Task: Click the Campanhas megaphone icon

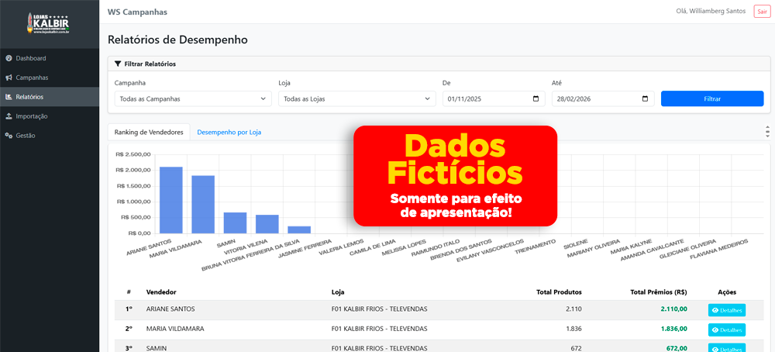Action: (9, 78)
